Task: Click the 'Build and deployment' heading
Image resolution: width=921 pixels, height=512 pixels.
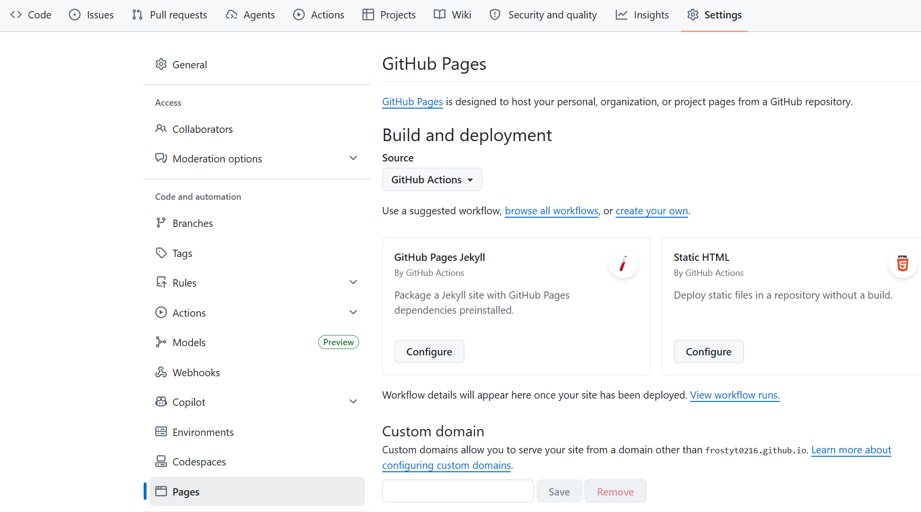Action: click(x=467, y=135)
